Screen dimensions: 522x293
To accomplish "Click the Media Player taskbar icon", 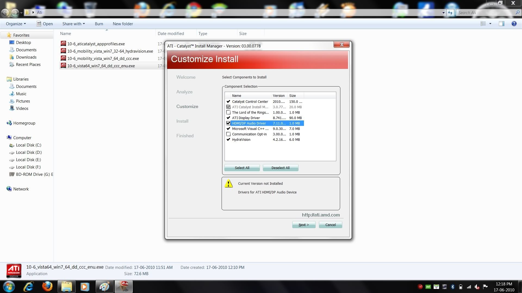I will click(x=85, y=286).
